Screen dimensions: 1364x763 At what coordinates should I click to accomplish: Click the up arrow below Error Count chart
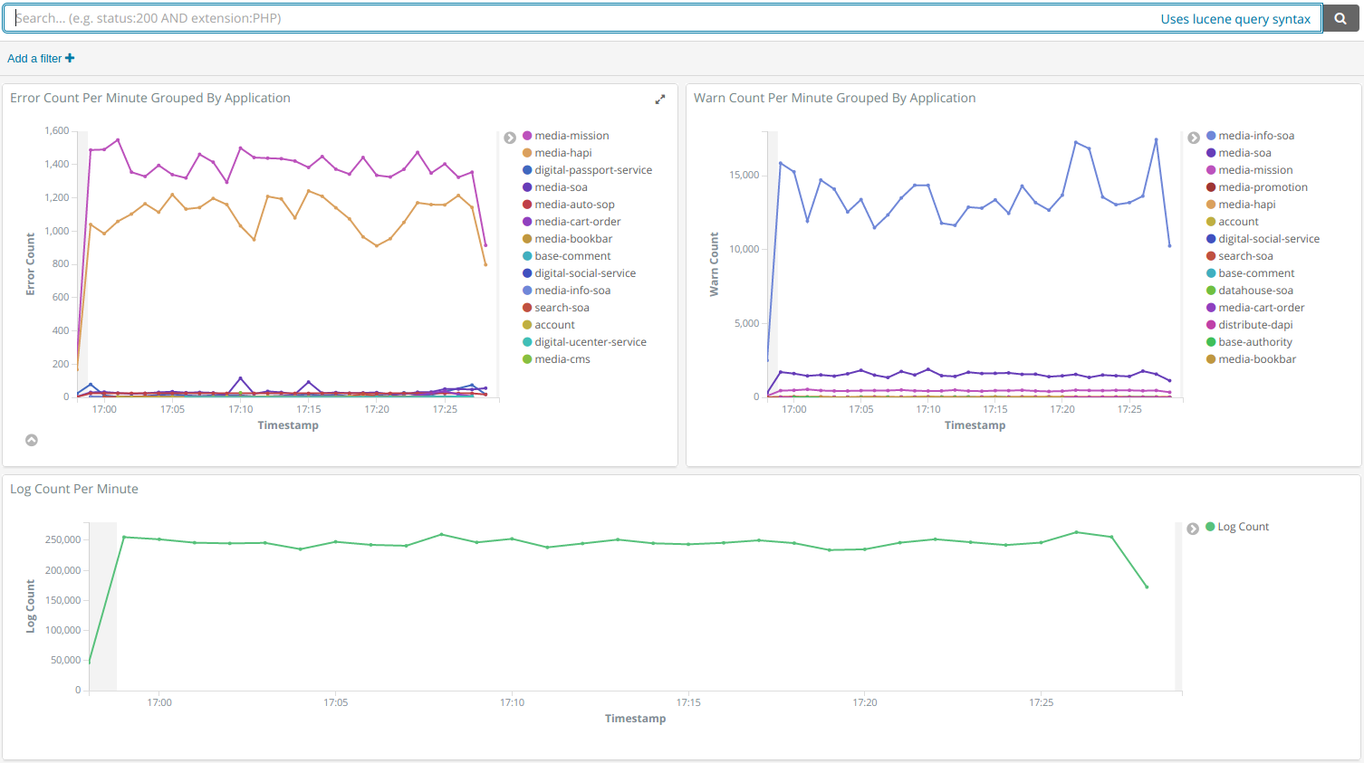click(x=32, y=440)
